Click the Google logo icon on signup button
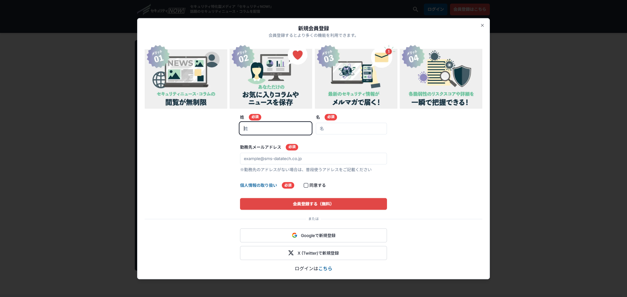The width and height of the screenshot is (627, 297). (295, 235)
